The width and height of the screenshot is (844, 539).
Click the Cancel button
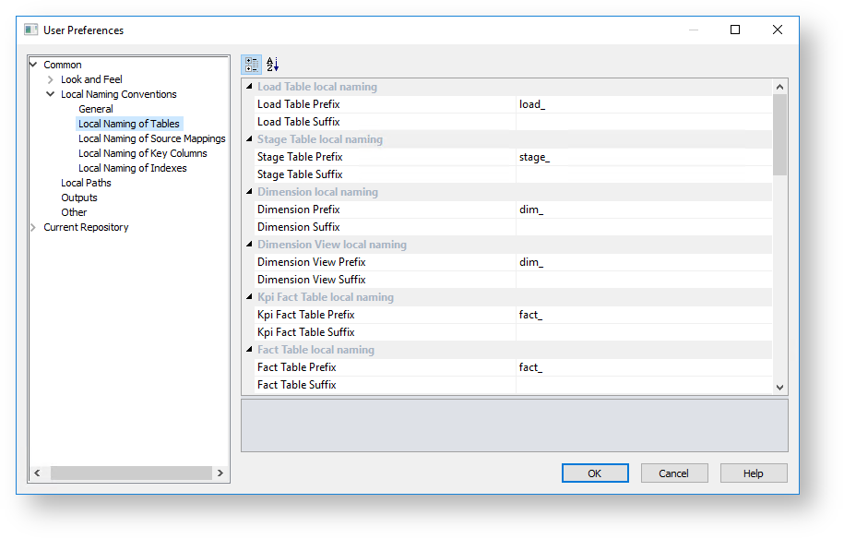point(674,473)
